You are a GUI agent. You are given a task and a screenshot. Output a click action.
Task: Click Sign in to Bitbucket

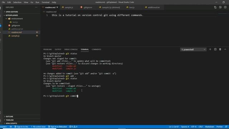[x=57, y=127]
